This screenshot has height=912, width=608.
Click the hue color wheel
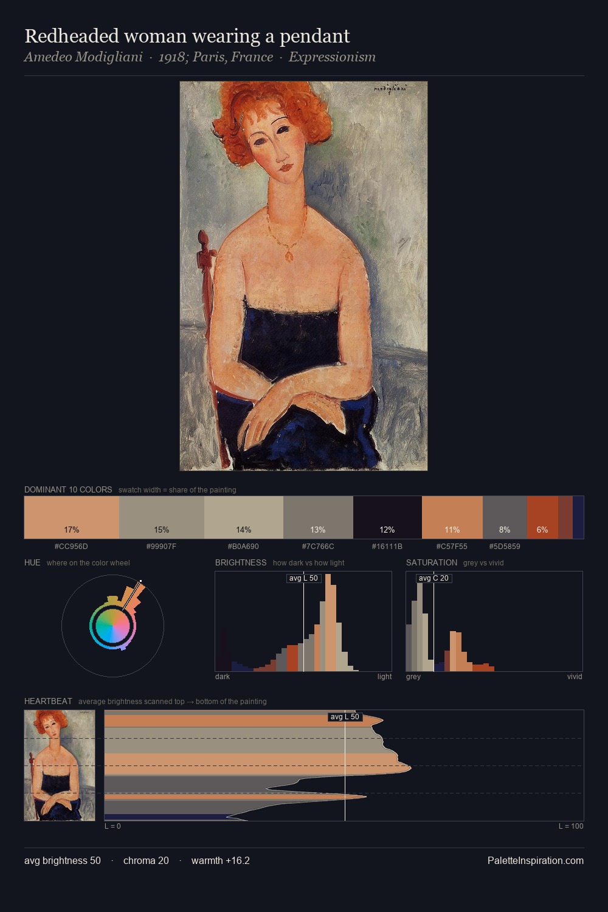click(x=112, y=626)
